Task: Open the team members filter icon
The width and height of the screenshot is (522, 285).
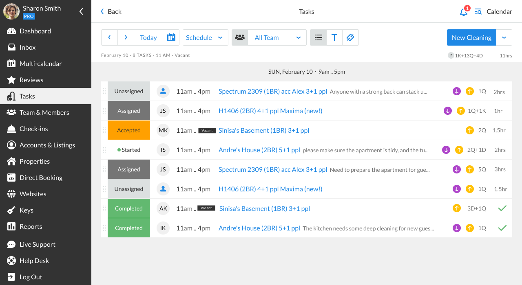Action: click(x=240, y=37)
